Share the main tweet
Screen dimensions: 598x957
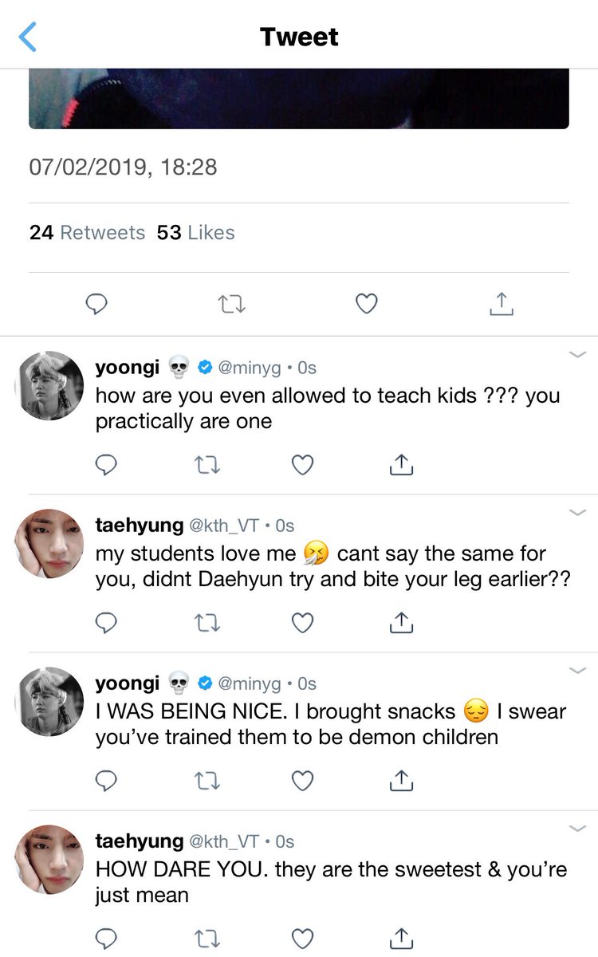(501, 304)
